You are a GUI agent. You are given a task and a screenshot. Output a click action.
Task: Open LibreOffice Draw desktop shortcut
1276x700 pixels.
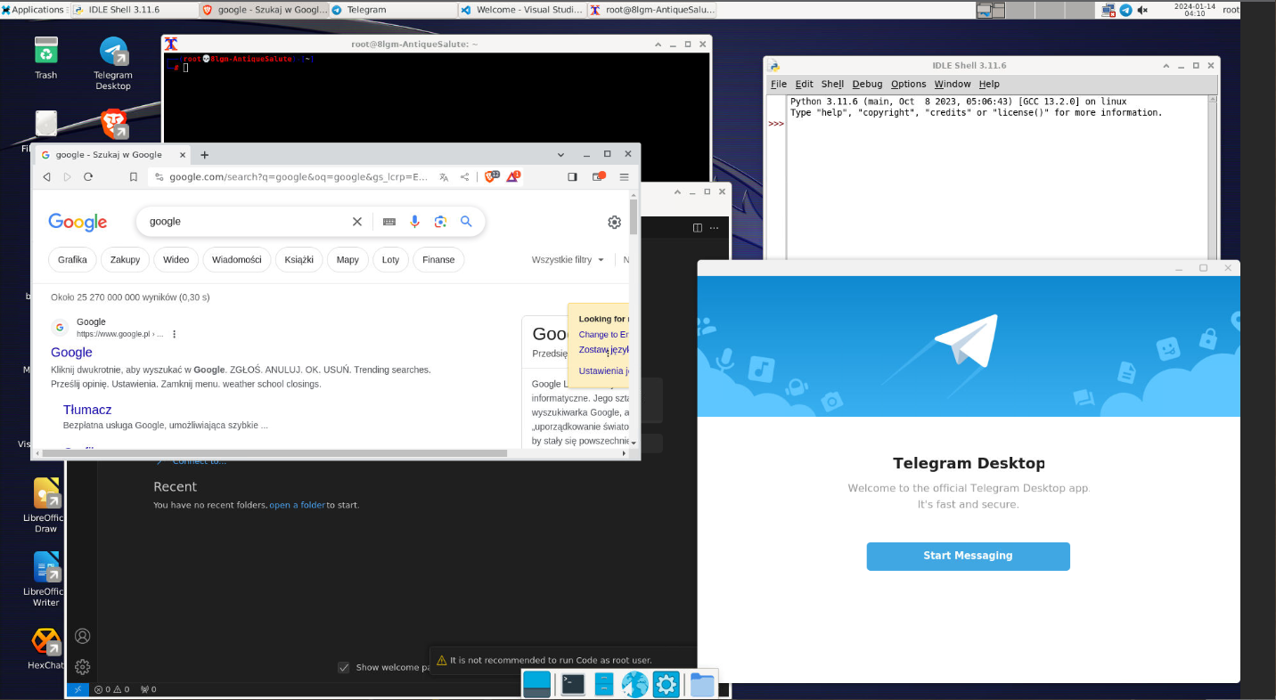pyautogui.click(x=46, y=505)
